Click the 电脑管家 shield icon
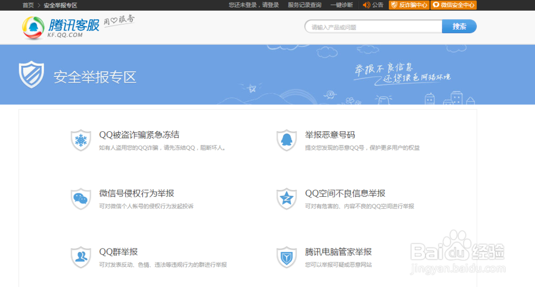The width and height of the screenshot is (535, 287). pyautogui.click(x=287, y=257)
